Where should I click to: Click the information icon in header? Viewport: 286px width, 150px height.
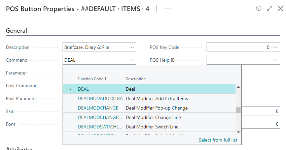(x=259, y=9)
